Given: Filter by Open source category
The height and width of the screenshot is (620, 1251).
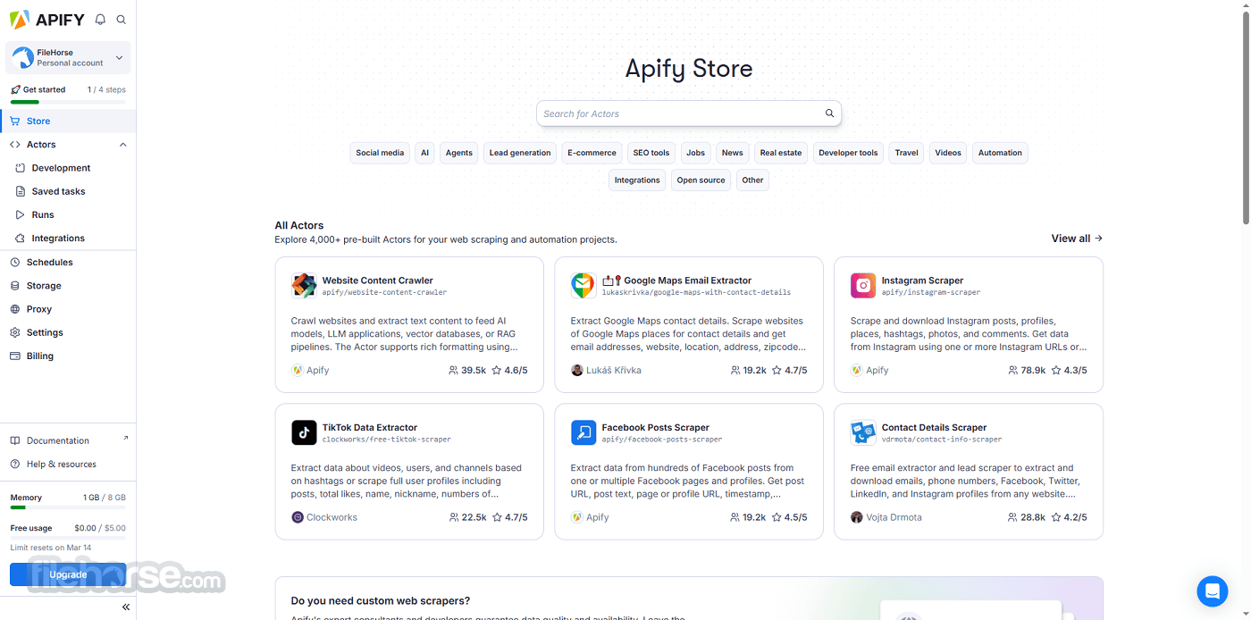Looking at the screenshot, I should [x=701, y=180].
